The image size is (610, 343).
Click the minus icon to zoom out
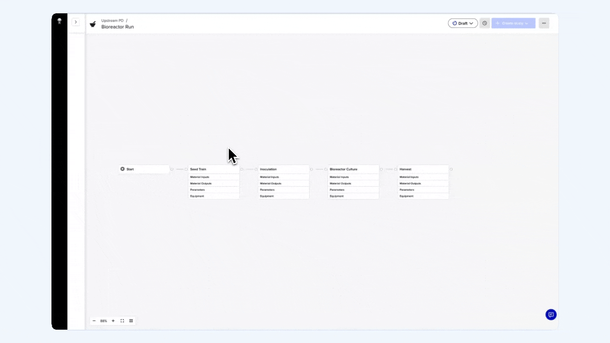(x=94, y=321)
